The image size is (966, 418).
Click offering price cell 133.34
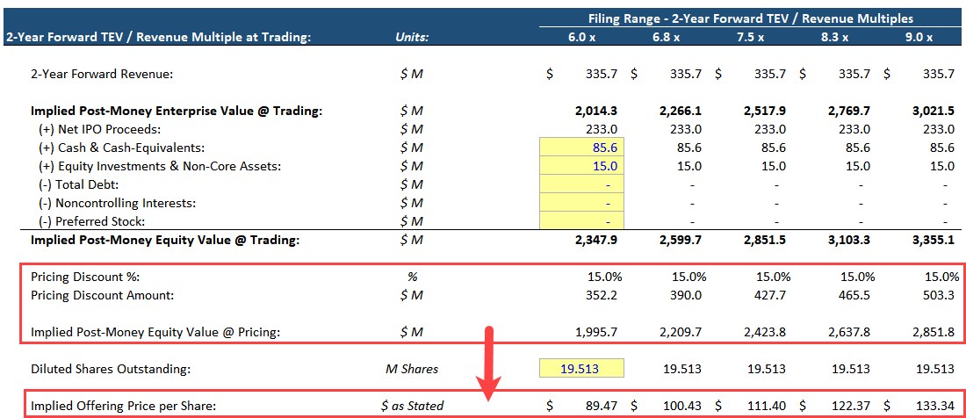tap(936, 407)
